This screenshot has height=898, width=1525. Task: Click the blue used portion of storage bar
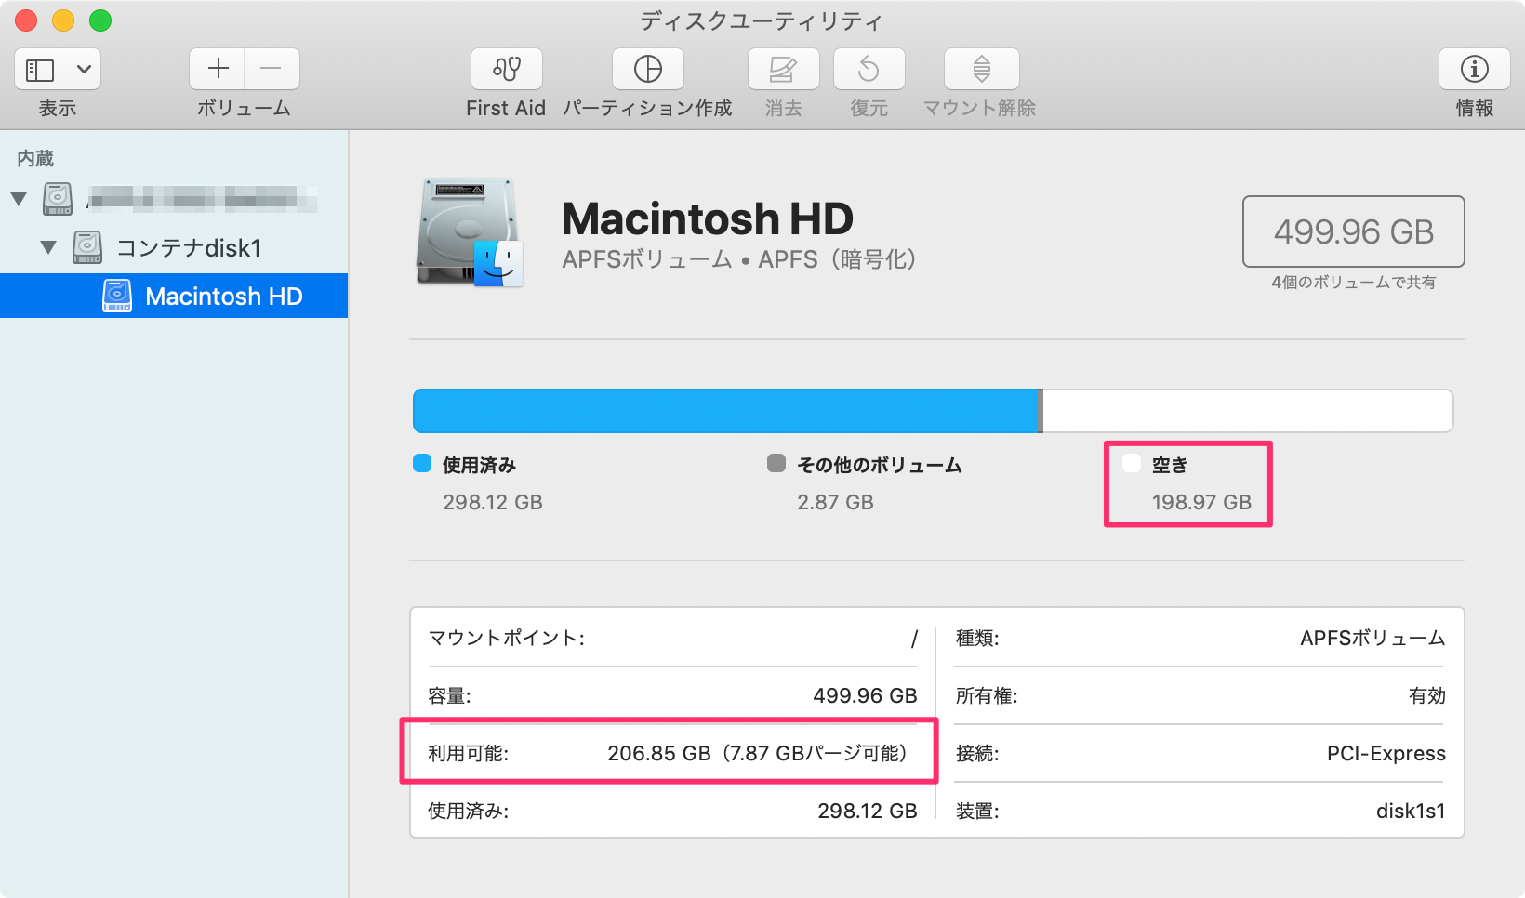pos(725,411)
